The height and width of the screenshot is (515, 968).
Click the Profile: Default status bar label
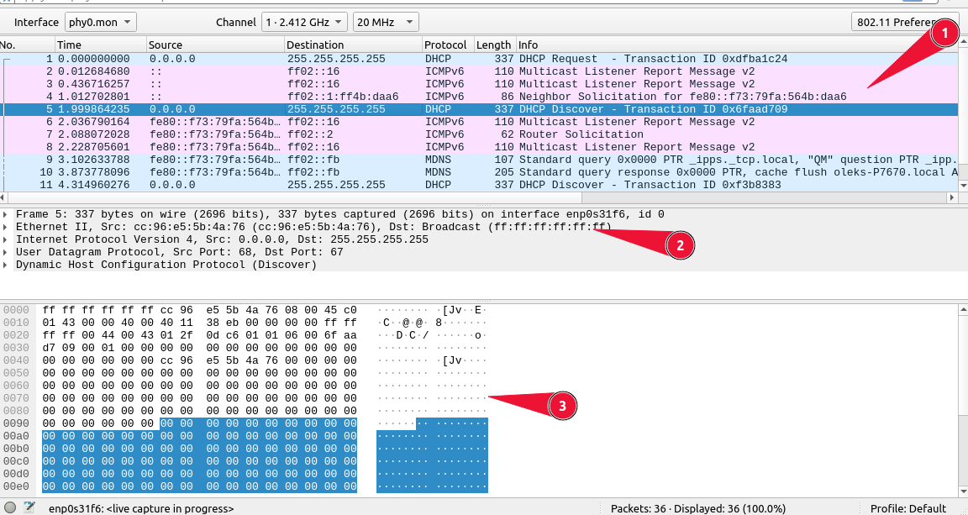(908, 508)
